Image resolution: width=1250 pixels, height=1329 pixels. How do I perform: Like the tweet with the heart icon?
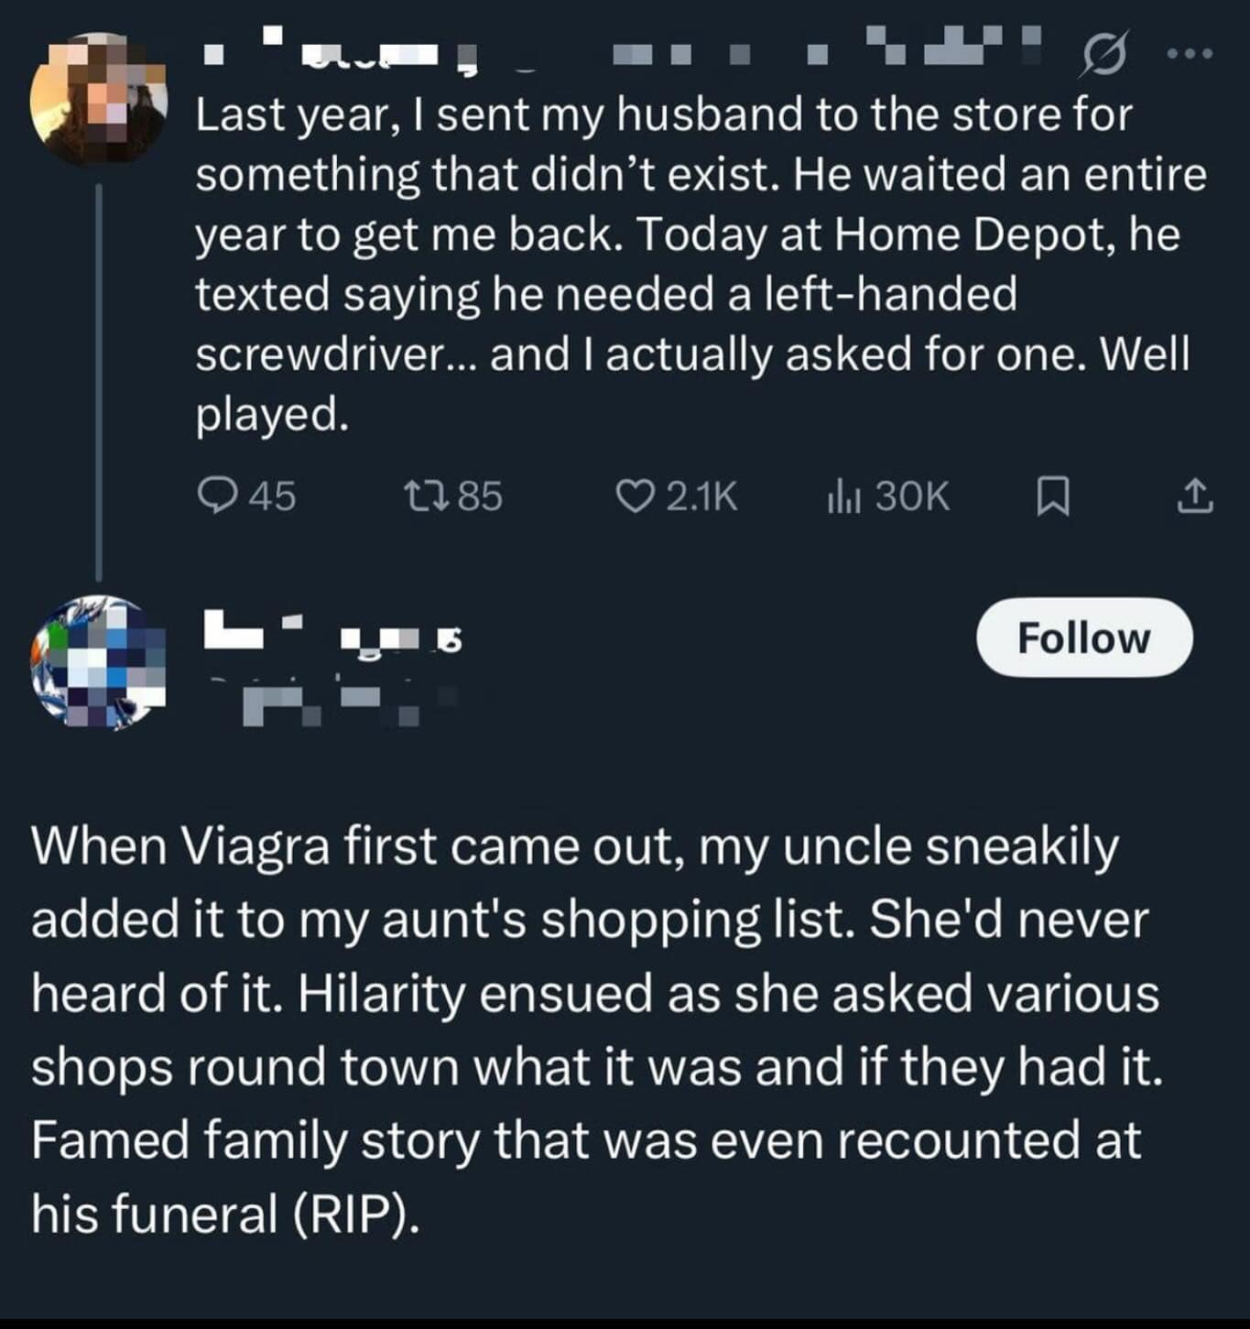(x=634, y=496)
